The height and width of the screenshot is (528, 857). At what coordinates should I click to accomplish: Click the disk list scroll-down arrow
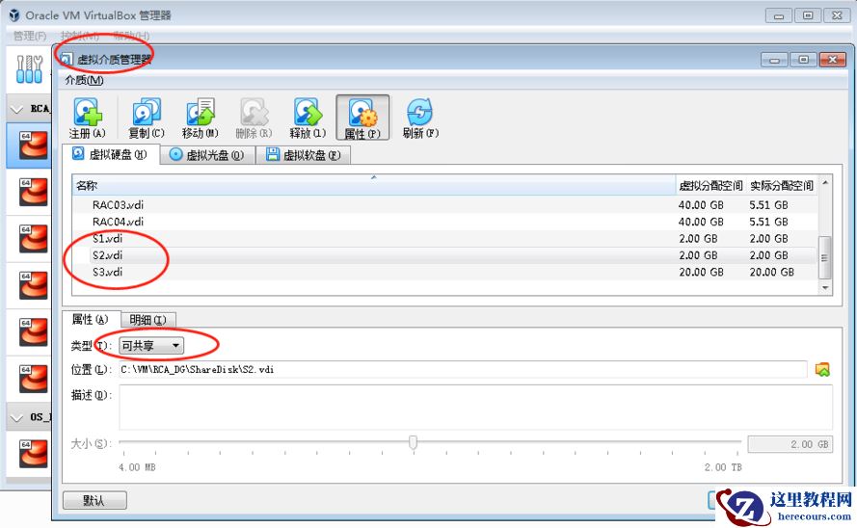pyautogui.click(x=825, y=288)
